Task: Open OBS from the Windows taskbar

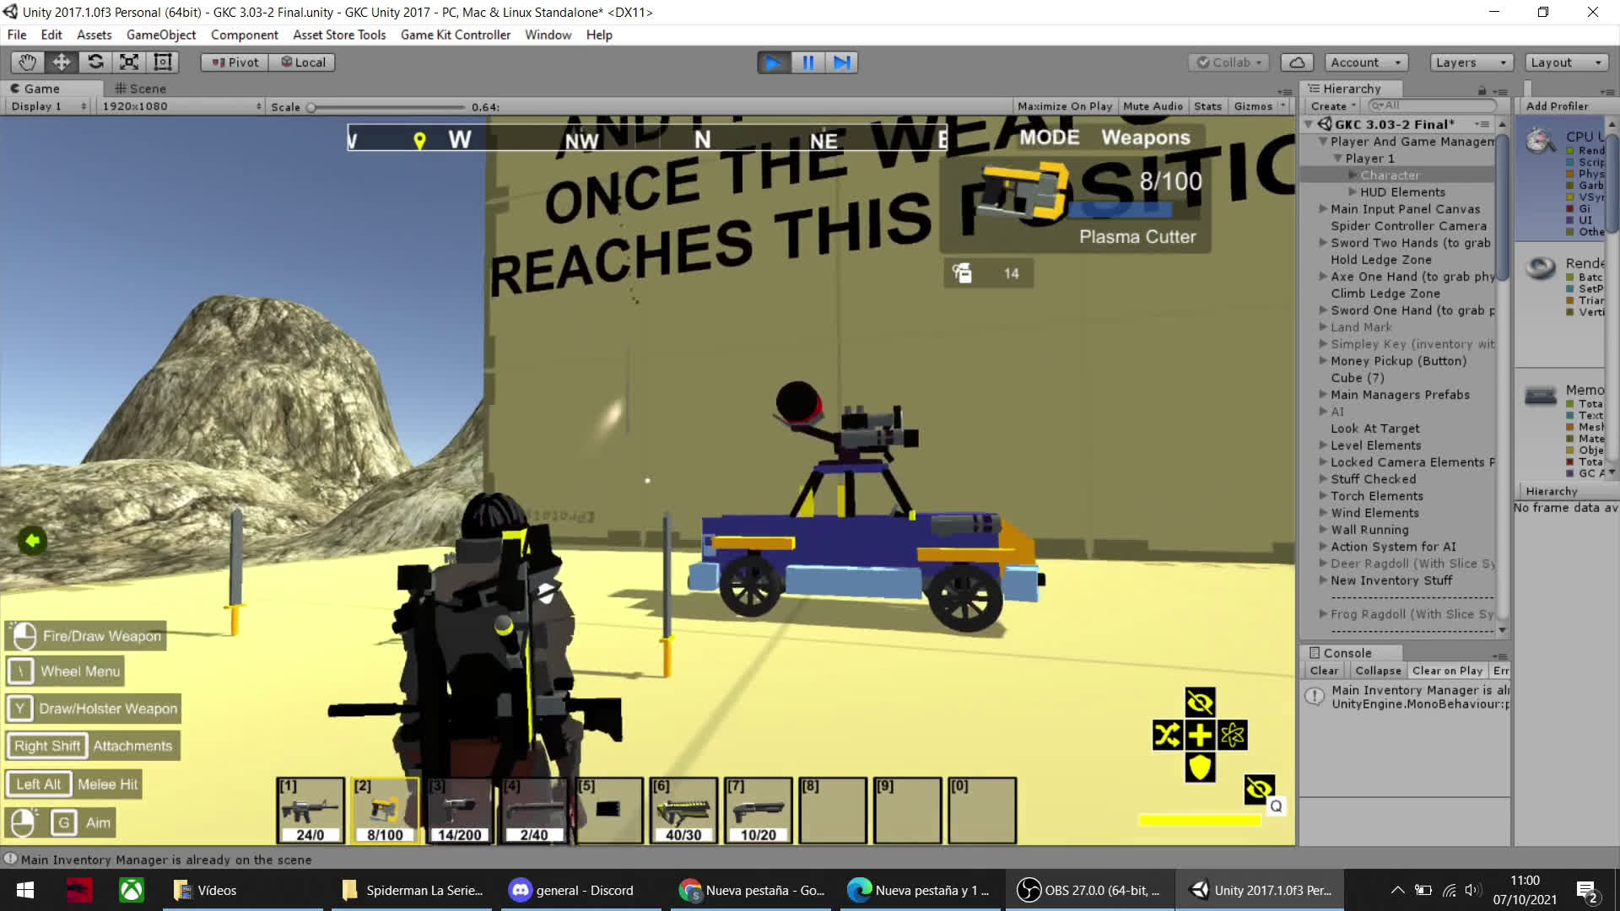Action: point(1088,890)
